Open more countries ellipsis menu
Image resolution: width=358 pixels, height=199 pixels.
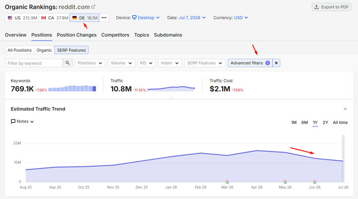pyautogui.click(x=104, y=18)
